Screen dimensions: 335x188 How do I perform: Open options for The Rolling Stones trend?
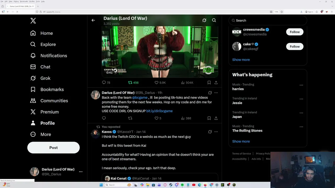[301, 127]
